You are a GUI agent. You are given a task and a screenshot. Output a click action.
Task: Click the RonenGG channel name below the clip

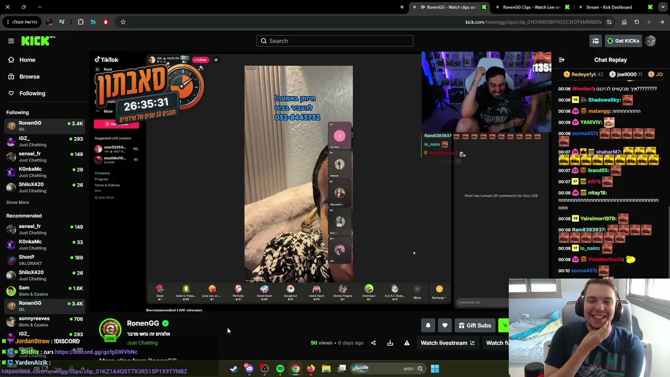point(143,324)
